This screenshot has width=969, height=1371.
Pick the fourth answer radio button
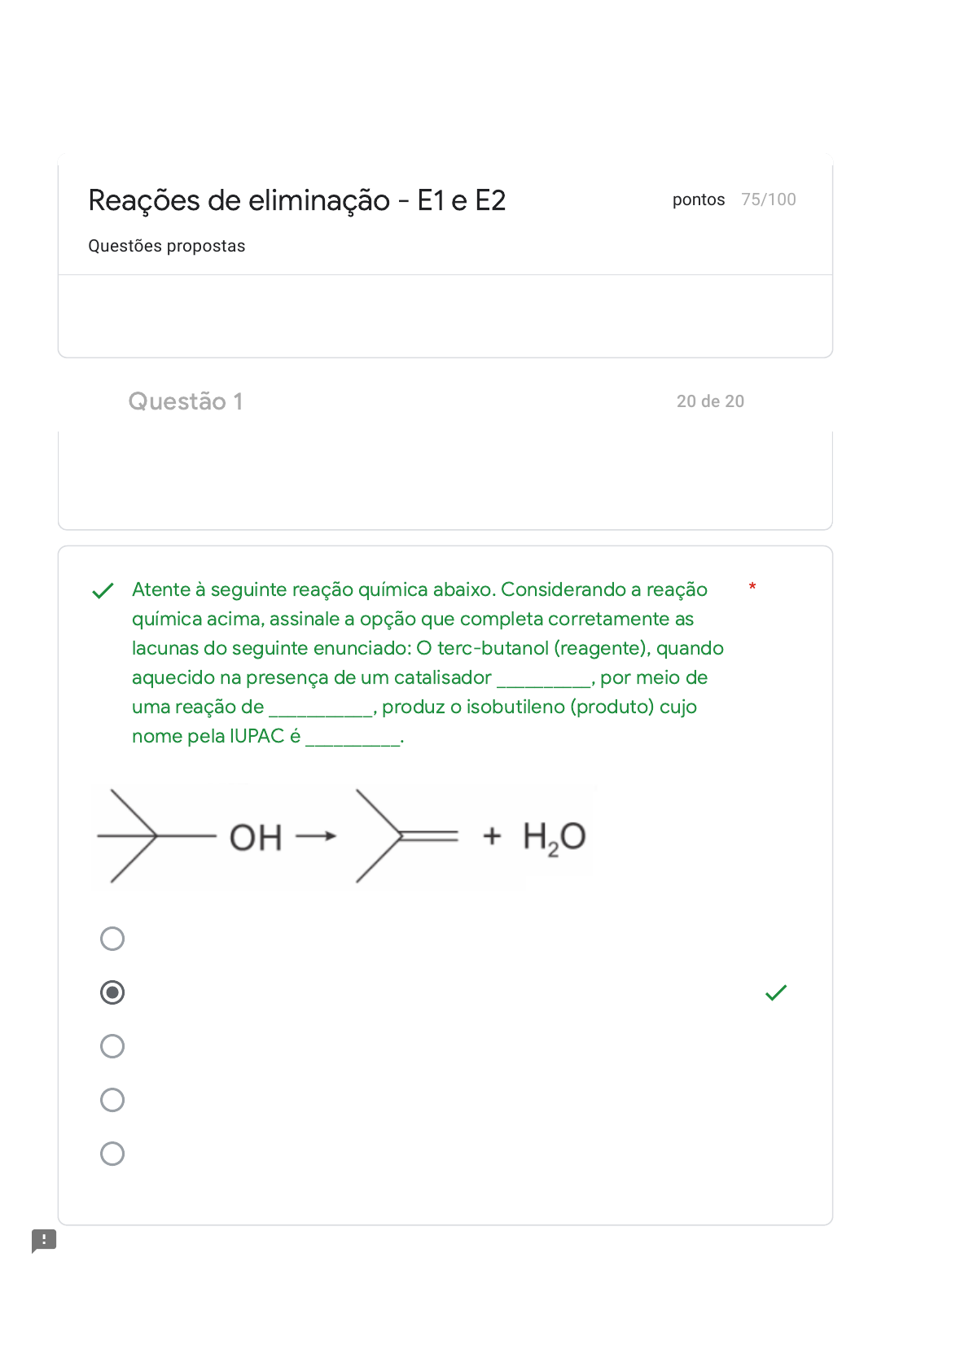[112, 1100]
